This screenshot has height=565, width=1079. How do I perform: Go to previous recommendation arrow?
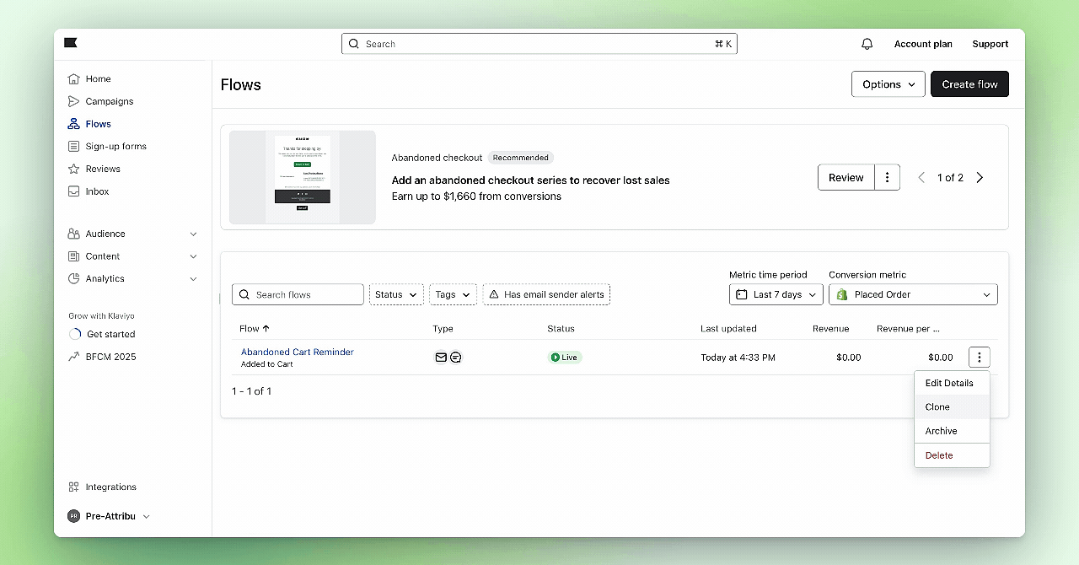tap(921, 178)
